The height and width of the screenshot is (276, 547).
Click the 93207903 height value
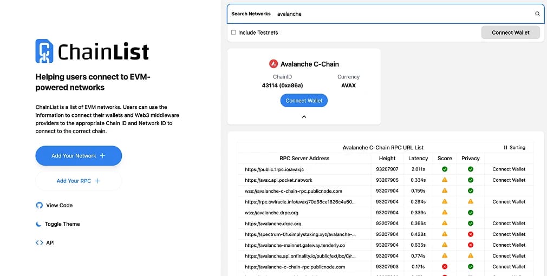387,267
